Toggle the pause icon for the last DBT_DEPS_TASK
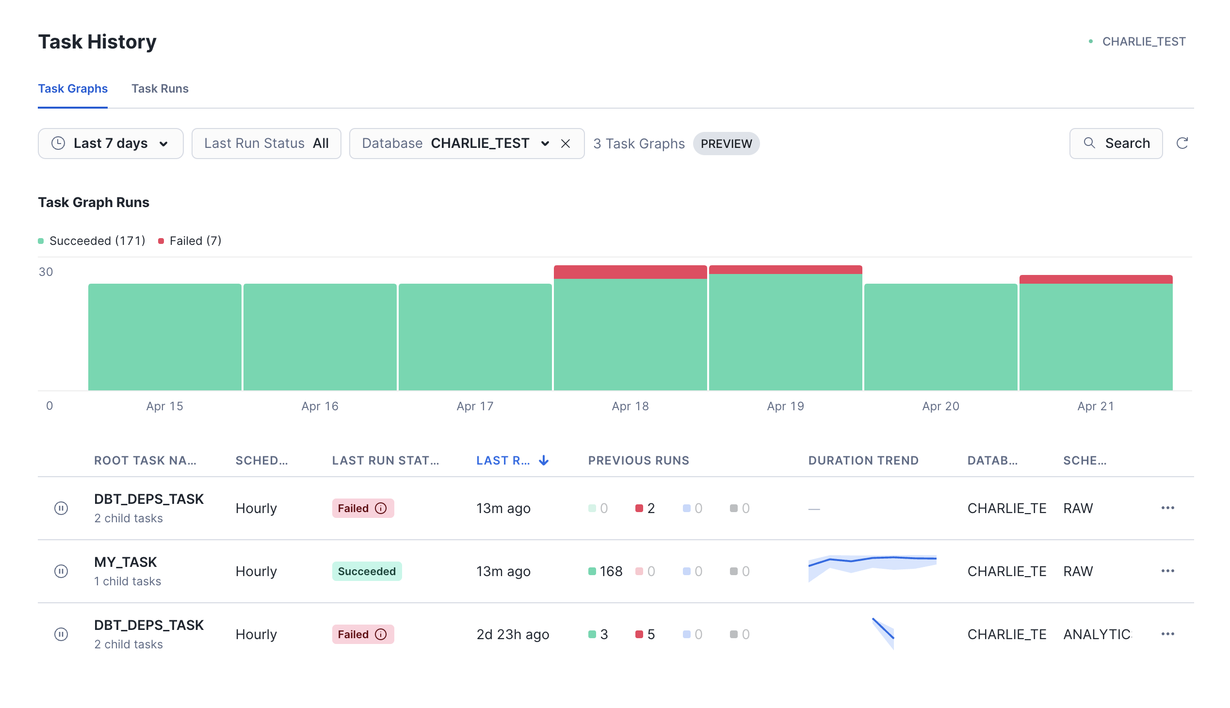1230x708 pixels. (61, 634)
